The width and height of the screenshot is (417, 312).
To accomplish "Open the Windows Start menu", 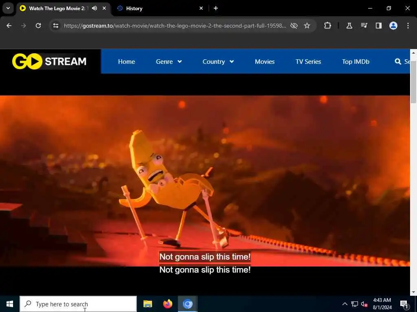I will pyautogui.click(x=10, y=304).
